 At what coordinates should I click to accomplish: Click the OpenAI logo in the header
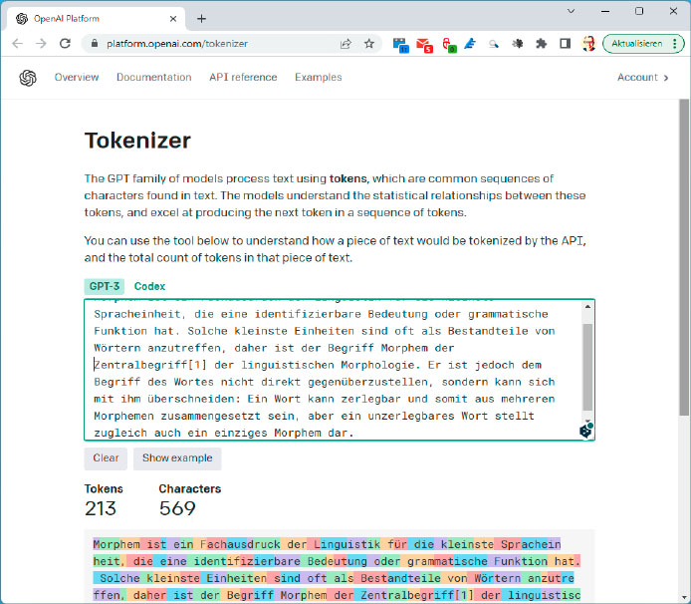point(27,78)
